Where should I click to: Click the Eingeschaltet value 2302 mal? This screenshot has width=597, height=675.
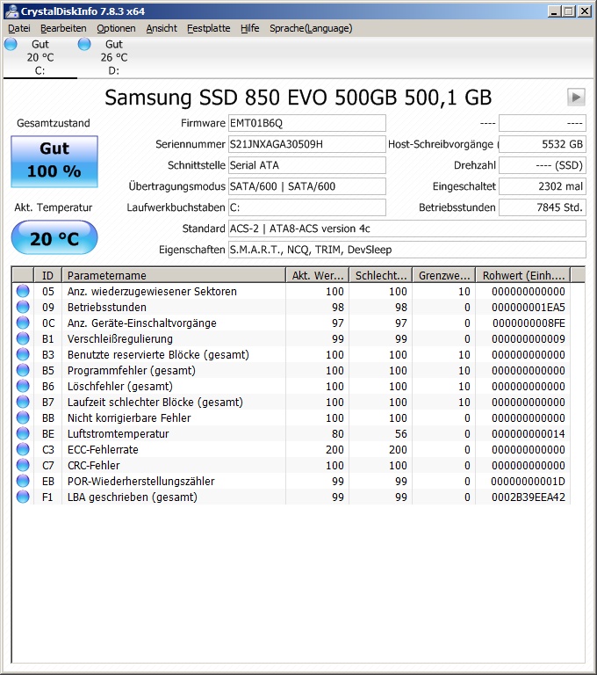click(x=543, y=186)
